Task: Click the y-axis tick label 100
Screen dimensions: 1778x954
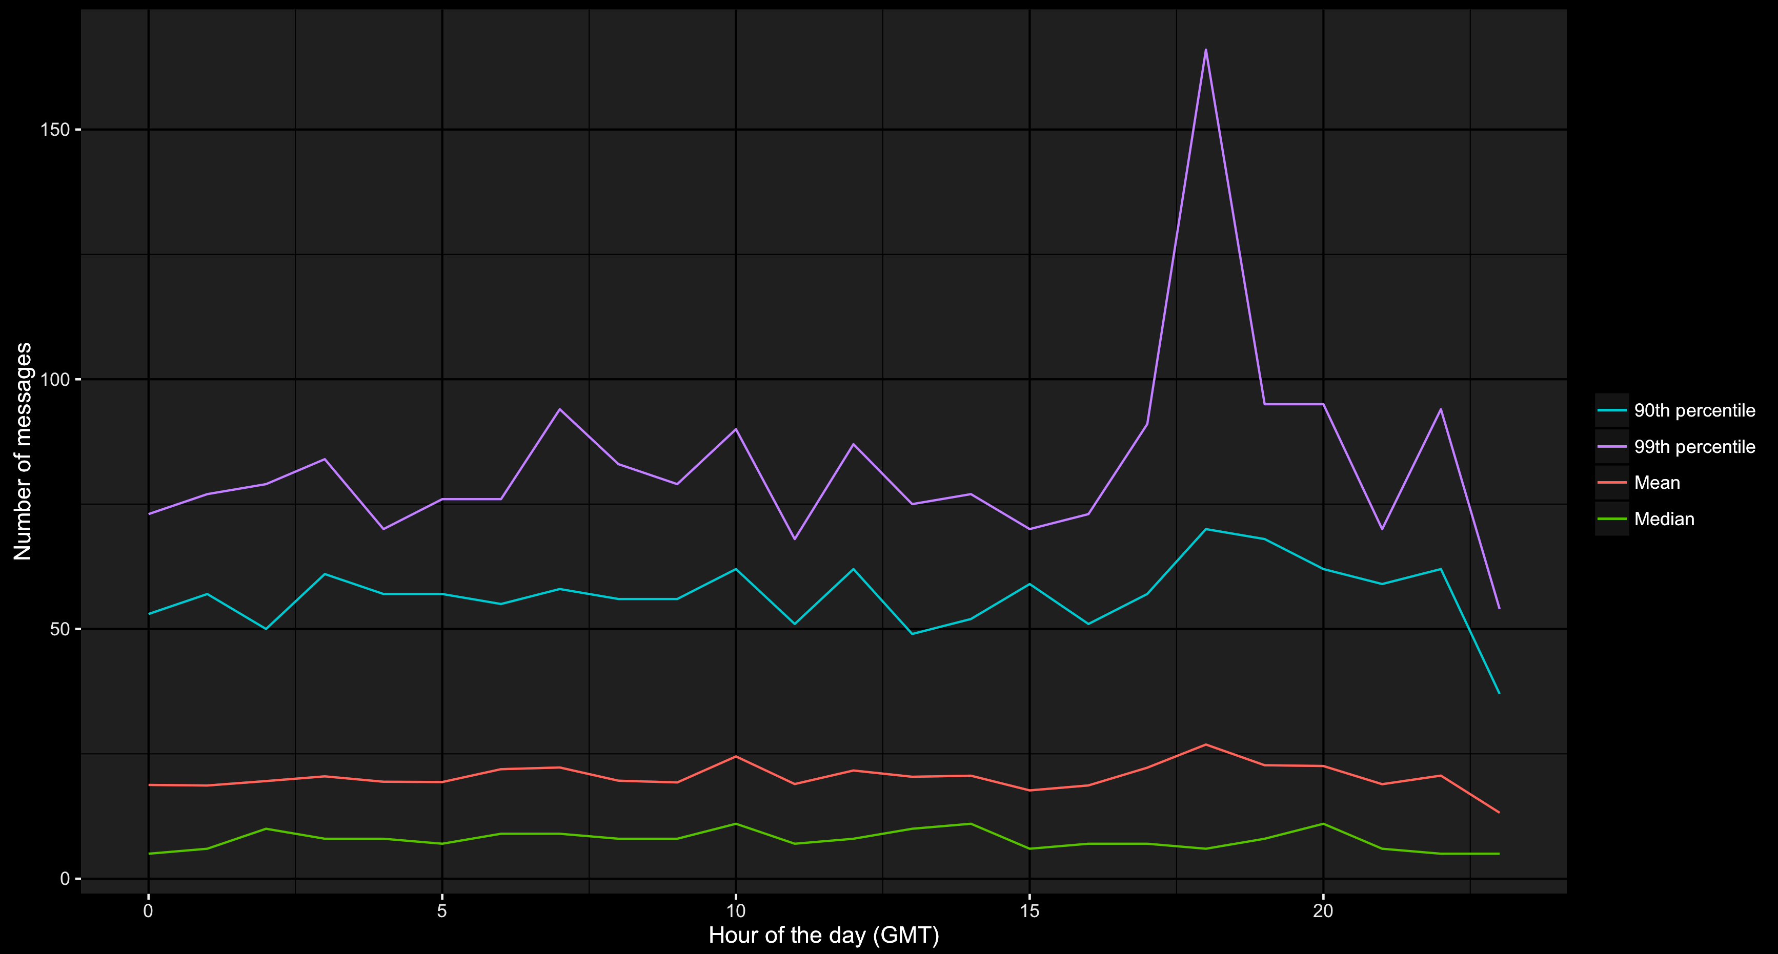Action: tap(55, 379)
